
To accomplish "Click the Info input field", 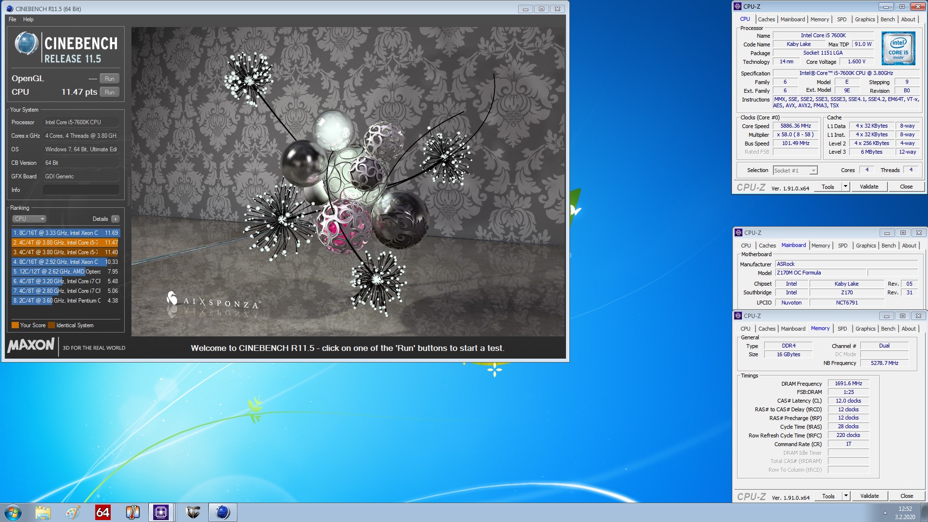I will point(81,190).
